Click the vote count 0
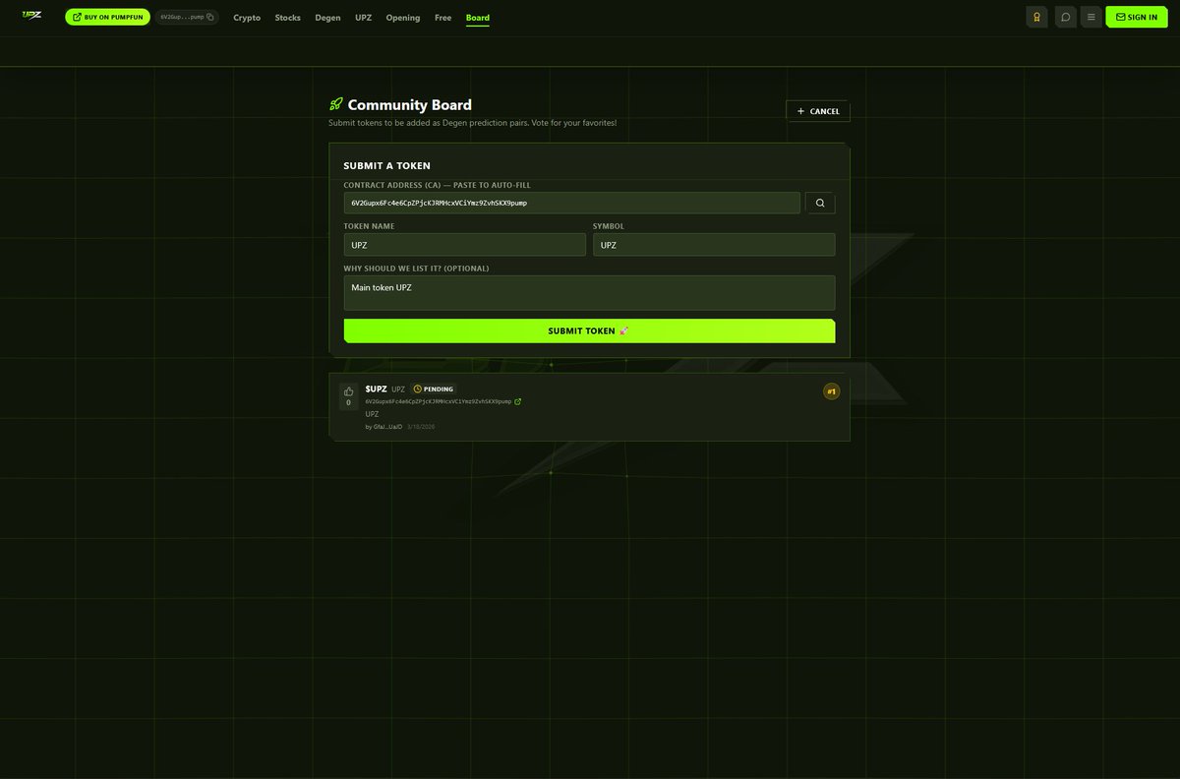Image resolution: width=1180 pixels, height=779 pixels. [348, 402]
